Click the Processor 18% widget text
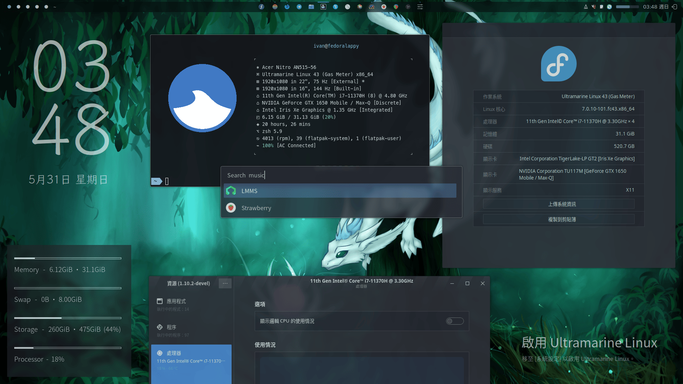Image resolution: width=683 pixels, height=384 pixels. tap(39, 359)
